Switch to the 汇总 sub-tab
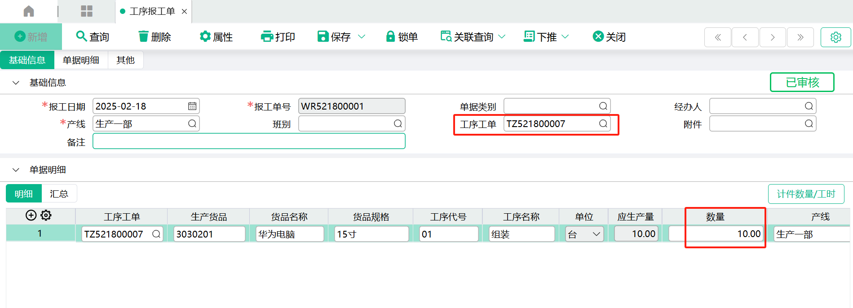The width and height of the screenshot is (853, 308). click(x=59, y=194)
